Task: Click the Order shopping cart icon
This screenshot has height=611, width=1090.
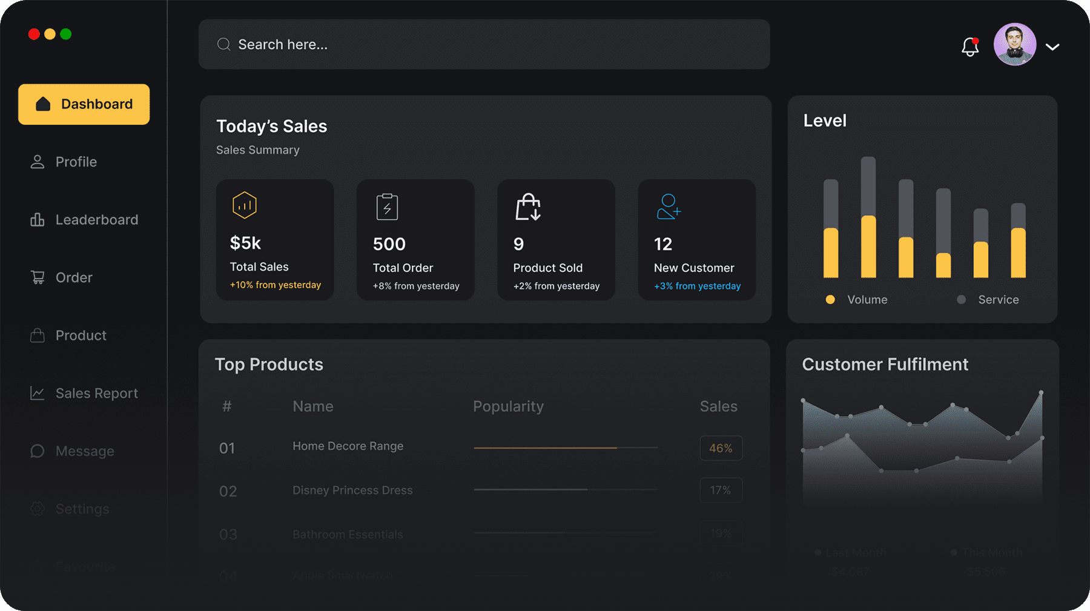Action: pos(38,277)
